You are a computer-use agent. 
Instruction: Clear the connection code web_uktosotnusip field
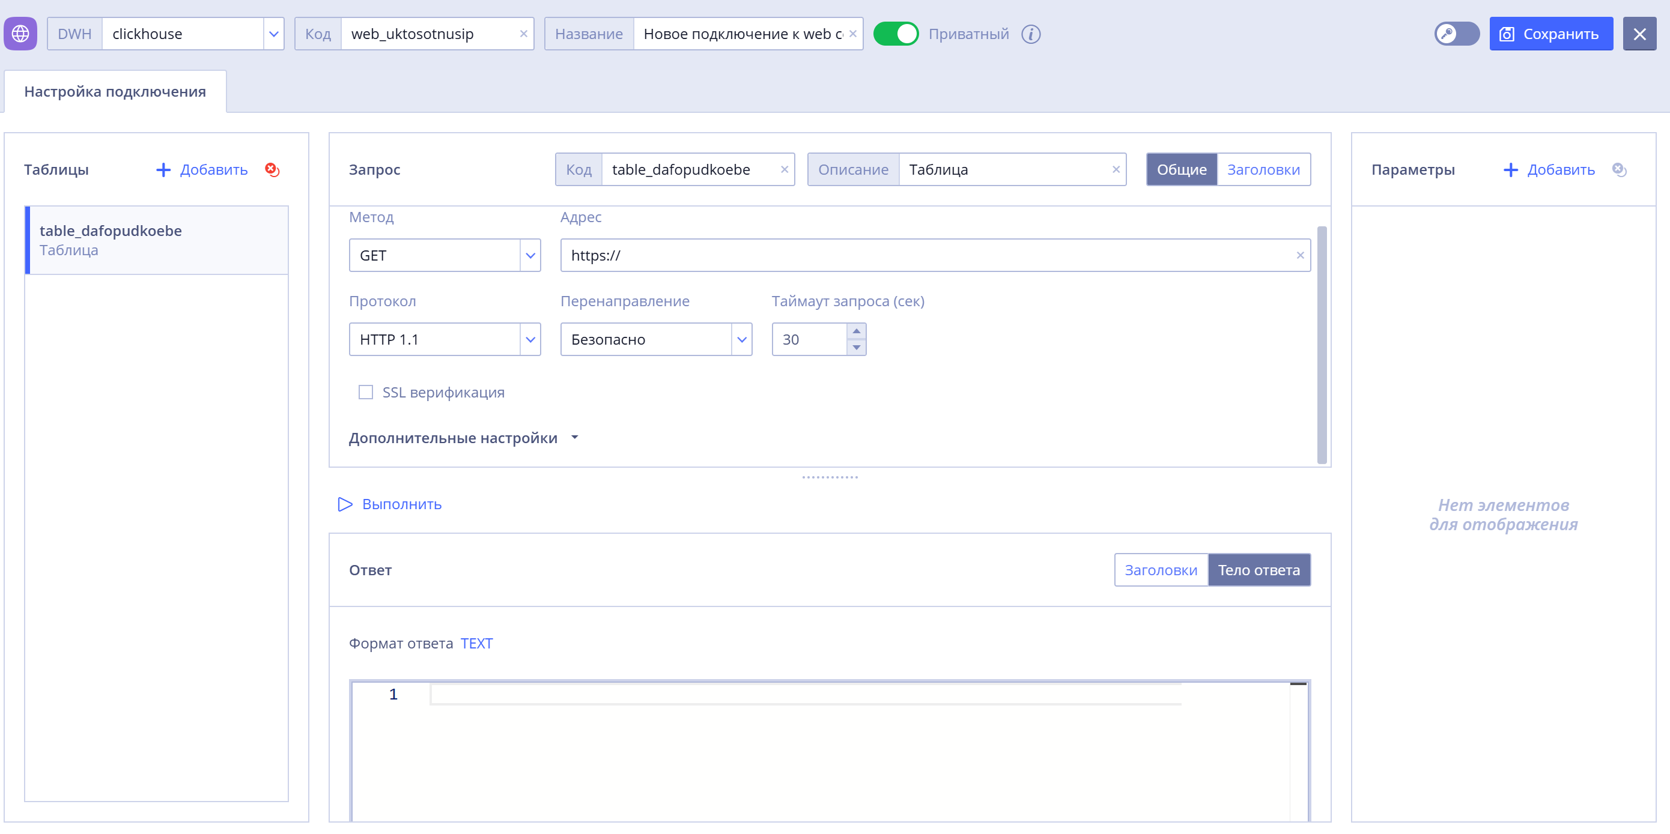(523, 34)
